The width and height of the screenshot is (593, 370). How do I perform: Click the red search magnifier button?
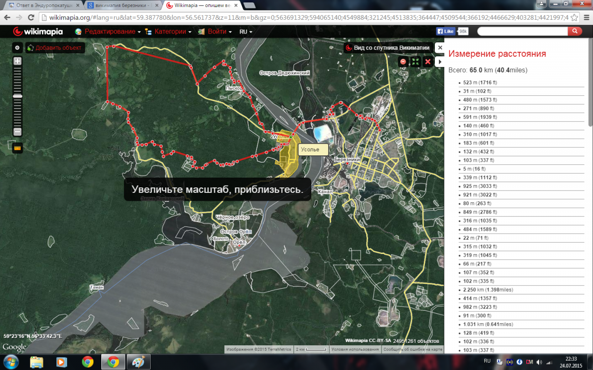tap(574, 31)
